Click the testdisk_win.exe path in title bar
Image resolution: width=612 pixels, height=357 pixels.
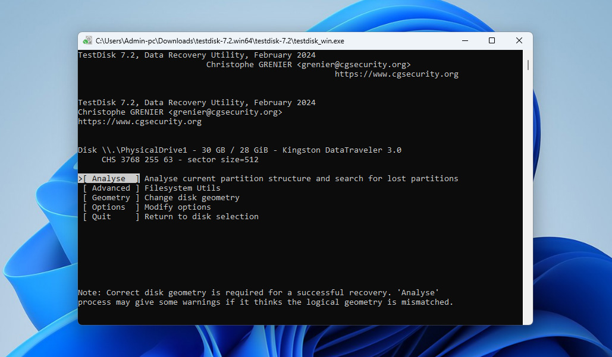tap(220, 41)
